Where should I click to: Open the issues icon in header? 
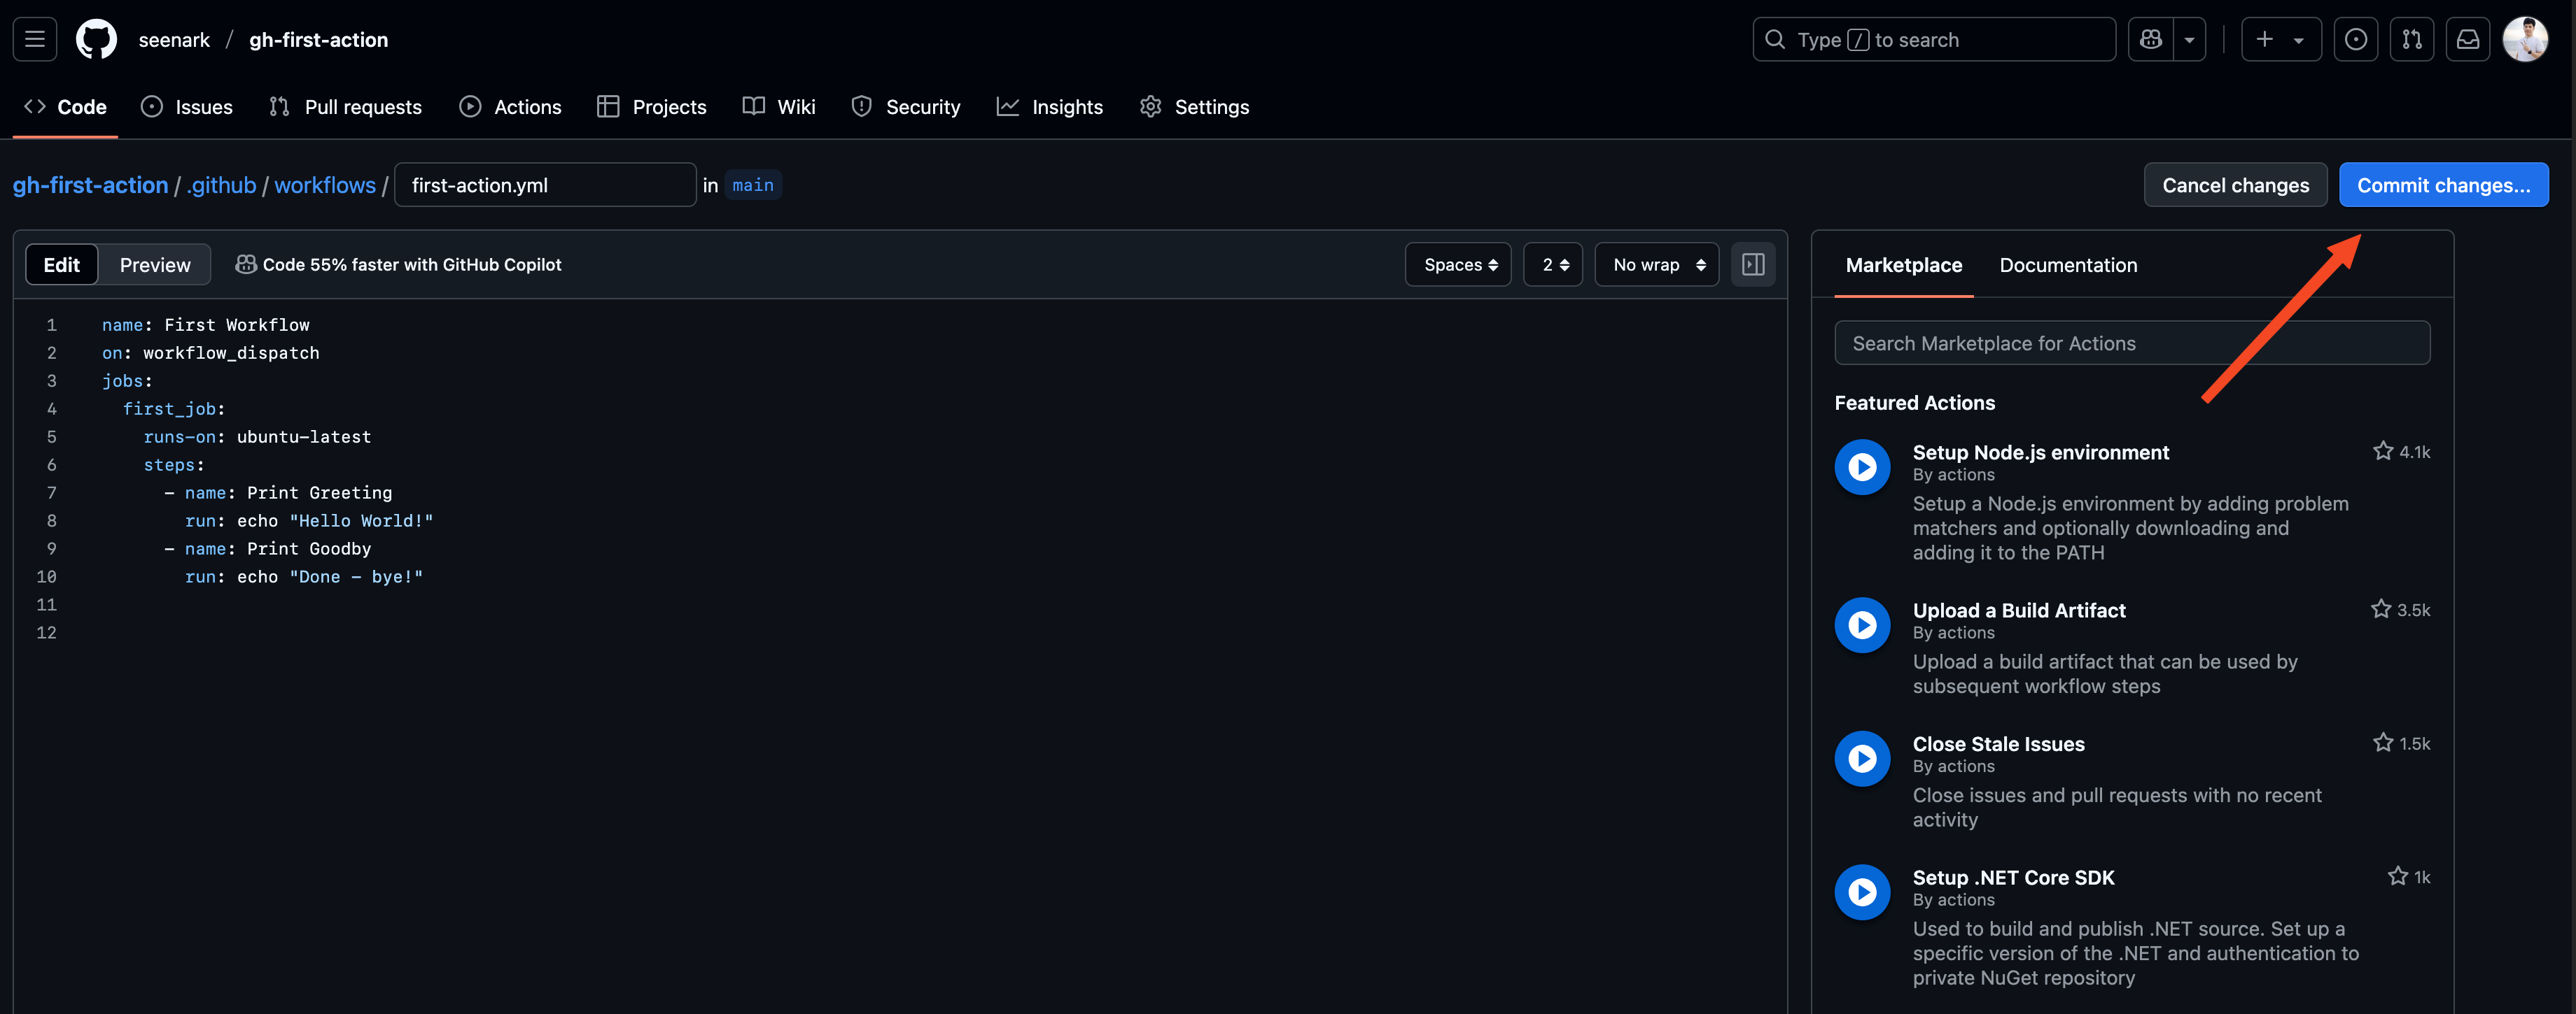pyautogui.click(x=2355, y=40)
